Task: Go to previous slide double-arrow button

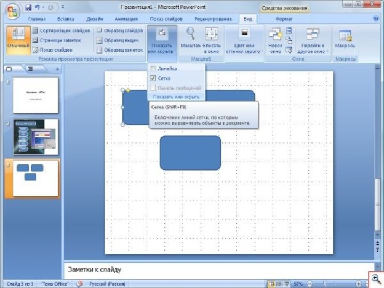Action: coord(378,244)
